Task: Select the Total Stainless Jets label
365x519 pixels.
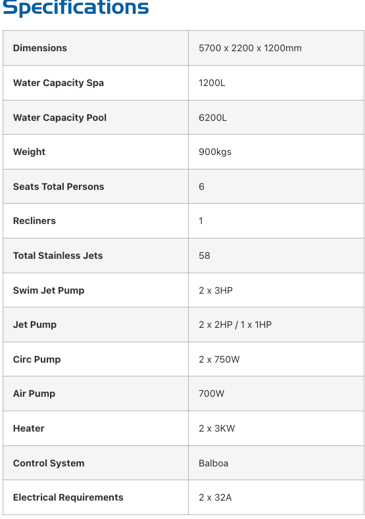Action: pyautogui.click(x=58, y=256)
